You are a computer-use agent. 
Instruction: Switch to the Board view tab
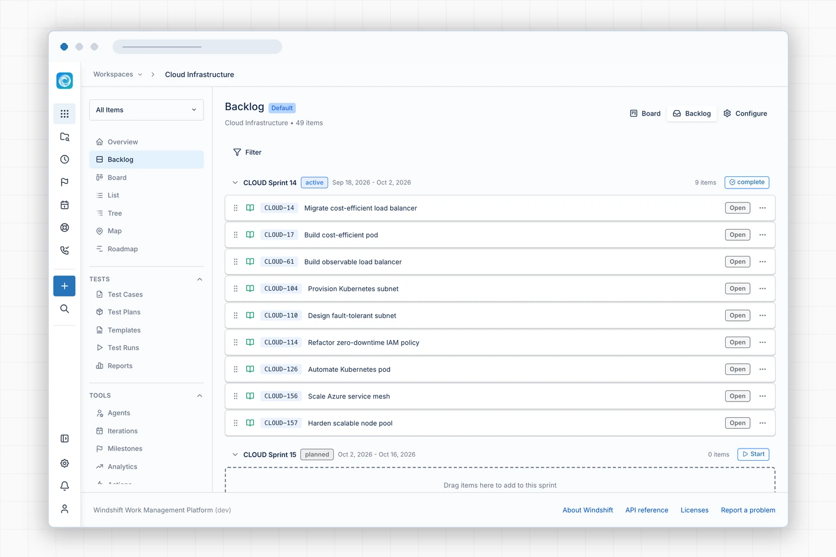click(645, 114)
